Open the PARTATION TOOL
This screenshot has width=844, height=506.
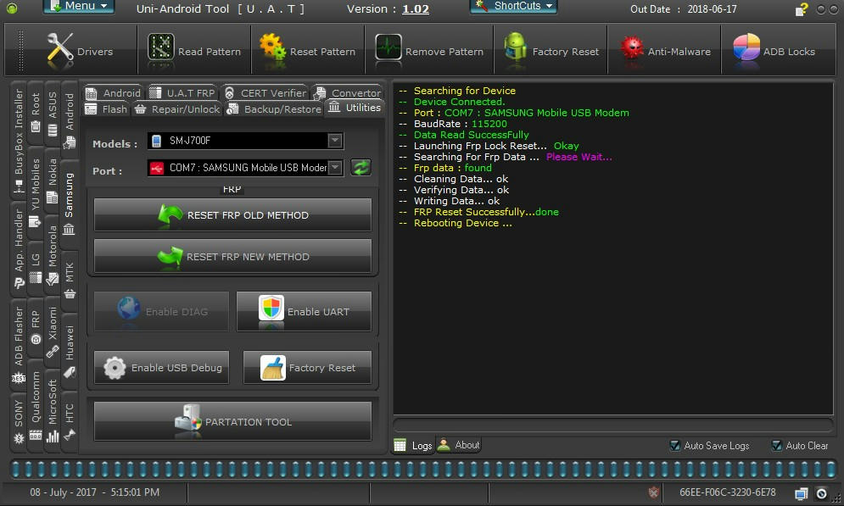232,421
